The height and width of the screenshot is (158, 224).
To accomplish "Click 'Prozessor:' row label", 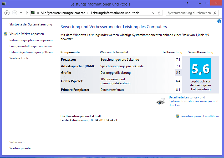I will pos(69,60).
